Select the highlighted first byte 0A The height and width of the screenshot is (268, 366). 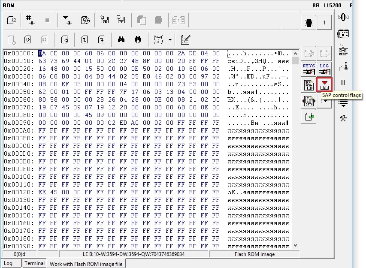[42, 54]
